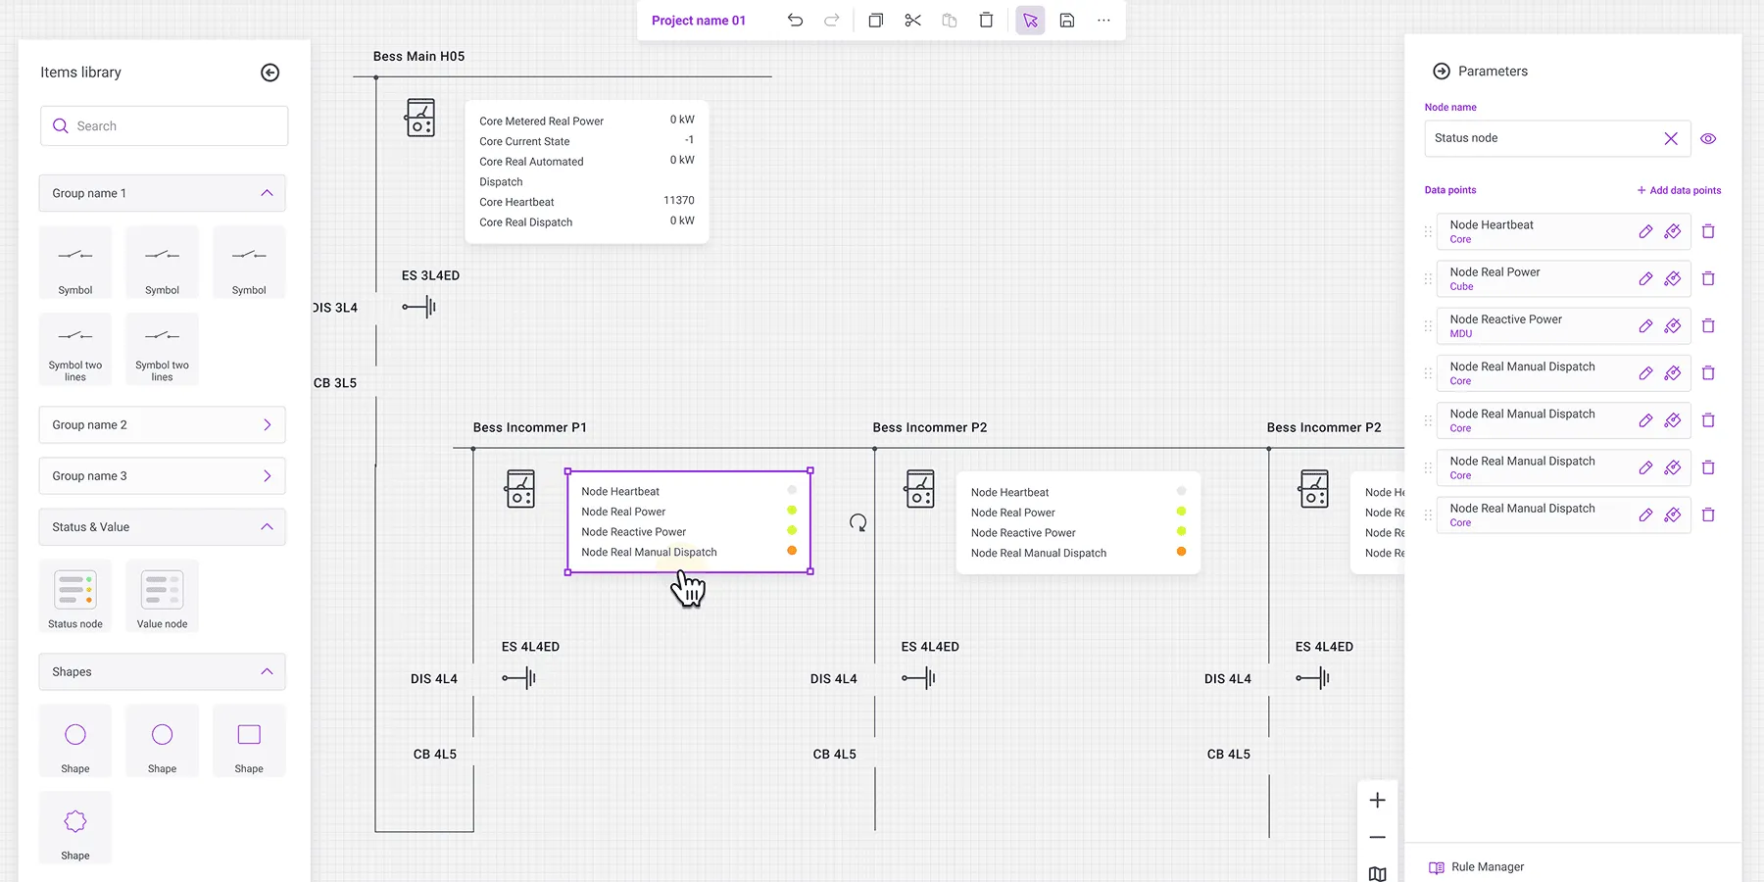Click the paste icon in toolbar
Viewport: 1764px width, 882px height.
click(x=949, y=21)
